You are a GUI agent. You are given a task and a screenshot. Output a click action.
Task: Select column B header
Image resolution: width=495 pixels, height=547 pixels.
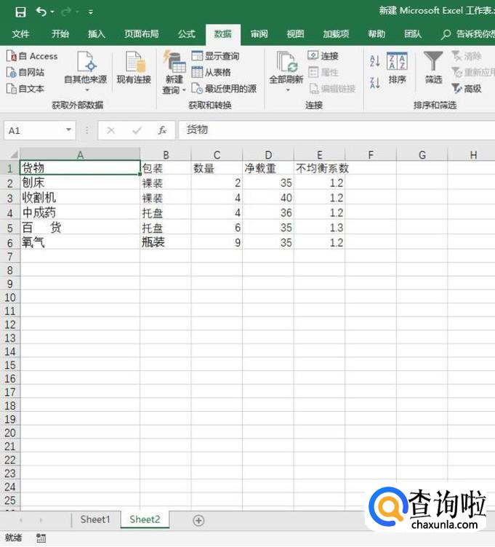[166, 154]
